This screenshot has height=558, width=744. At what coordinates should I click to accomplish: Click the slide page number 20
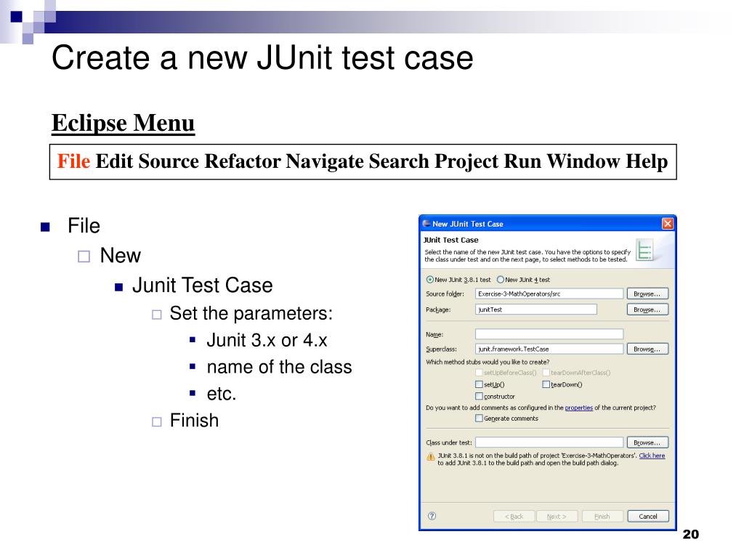(691, 534)
